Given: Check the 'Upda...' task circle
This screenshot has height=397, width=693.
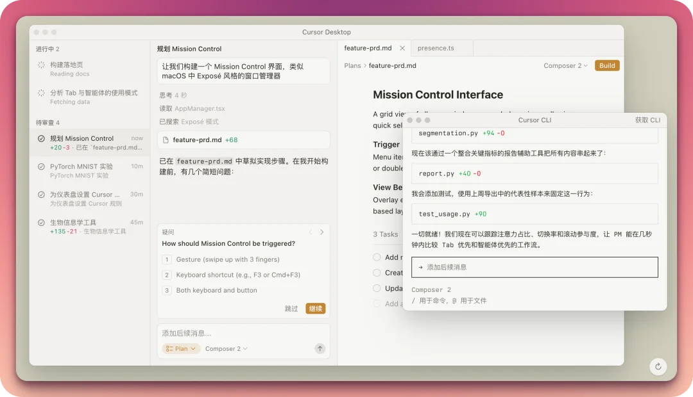Looking at the screenshot, I should point(377,288).
